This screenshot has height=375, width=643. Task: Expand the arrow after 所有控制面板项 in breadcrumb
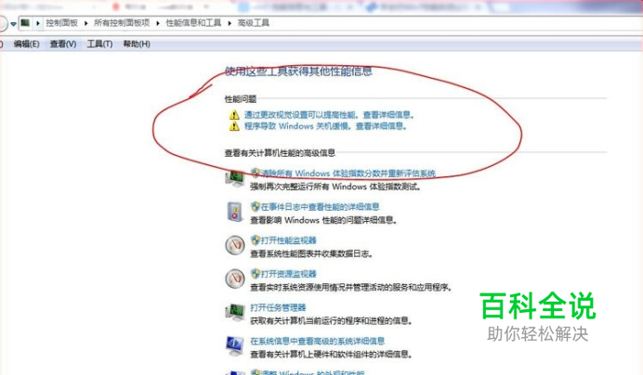(x=157, y=23)
